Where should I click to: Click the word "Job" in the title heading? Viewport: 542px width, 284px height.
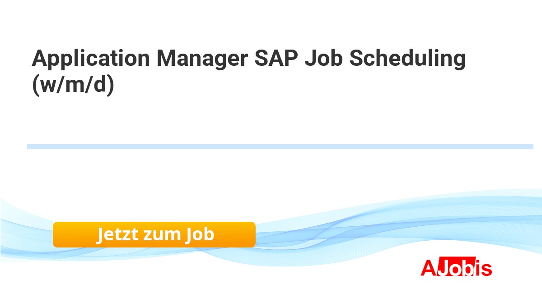pos(322,59)
